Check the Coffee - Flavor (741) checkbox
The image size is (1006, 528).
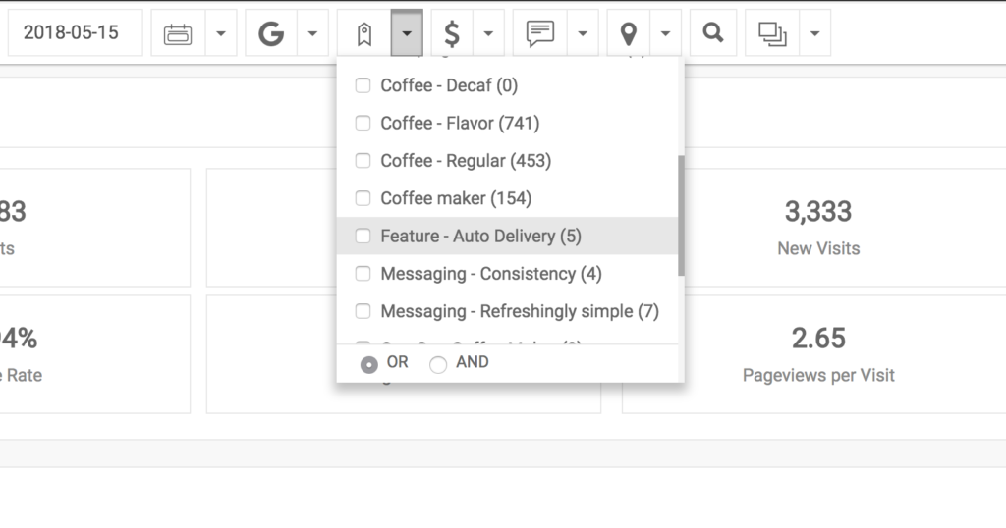[x=363, y=123]
